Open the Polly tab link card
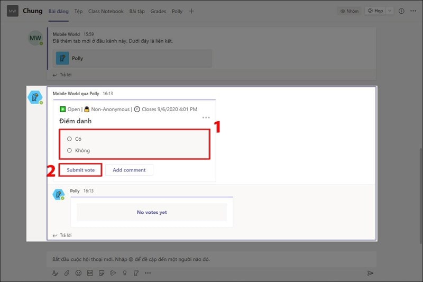423x282 pixels. (x=132, y=58)
